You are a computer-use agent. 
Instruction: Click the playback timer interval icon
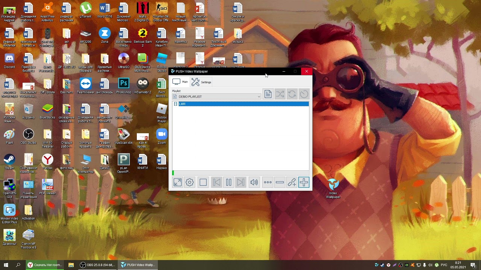point(304,94)
